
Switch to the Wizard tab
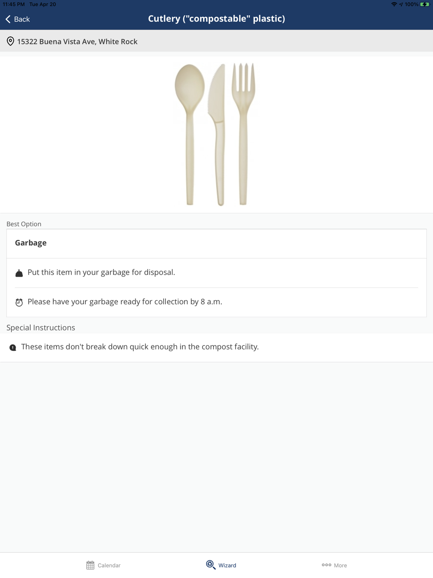tap(221, 565)
